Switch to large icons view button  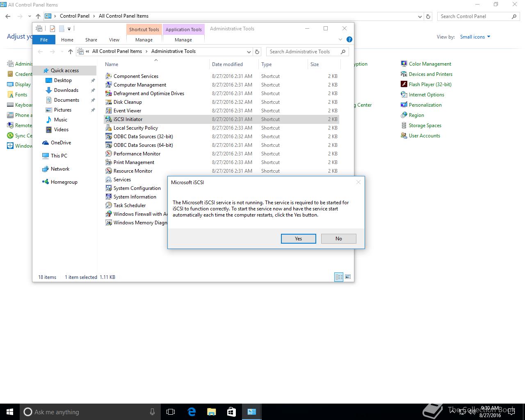(x=348, y=277)
